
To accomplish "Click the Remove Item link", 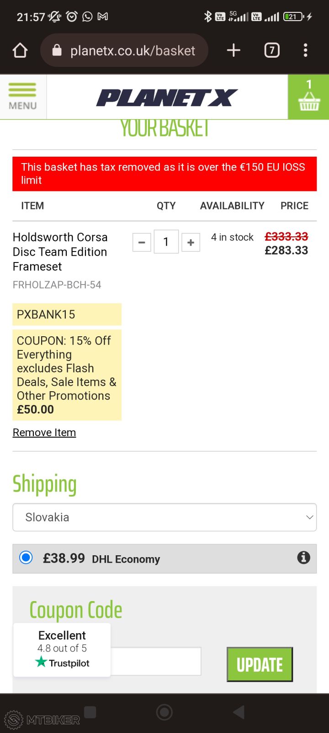I will [44, 432].
